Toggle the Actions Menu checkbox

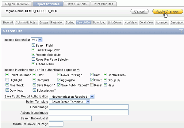(33, 64)
